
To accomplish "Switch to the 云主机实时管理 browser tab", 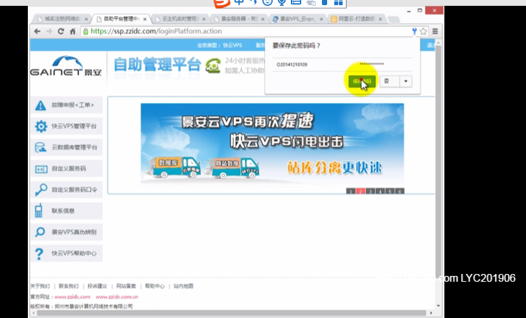I will pos(179,19).
